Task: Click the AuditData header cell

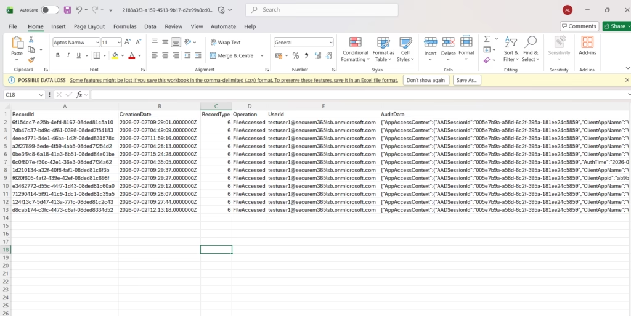Action: pos(505,114)
